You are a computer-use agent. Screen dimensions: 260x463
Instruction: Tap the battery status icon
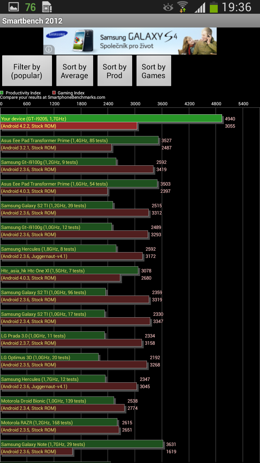click(214, 7)
